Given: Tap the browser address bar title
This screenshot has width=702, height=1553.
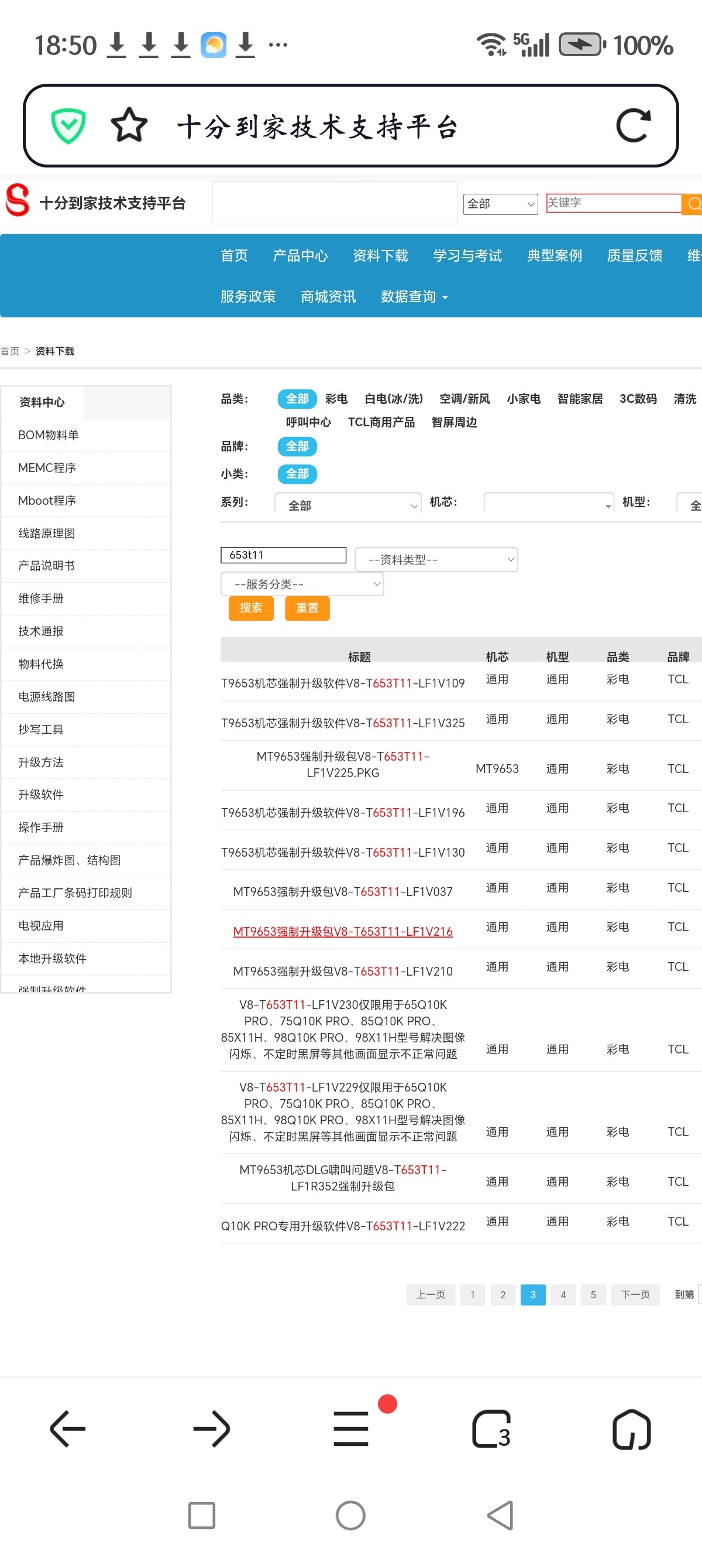Looking at the screenshot, I should (x=317, y=126).
